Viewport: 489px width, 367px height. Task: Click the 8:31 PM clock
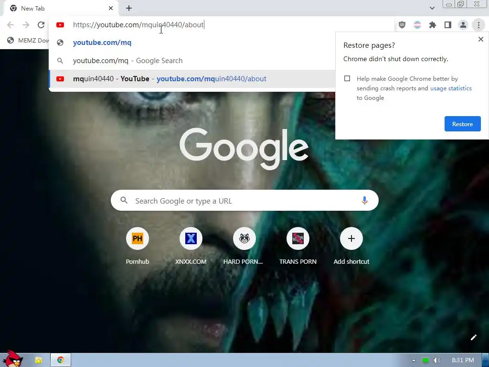(463, 360)
